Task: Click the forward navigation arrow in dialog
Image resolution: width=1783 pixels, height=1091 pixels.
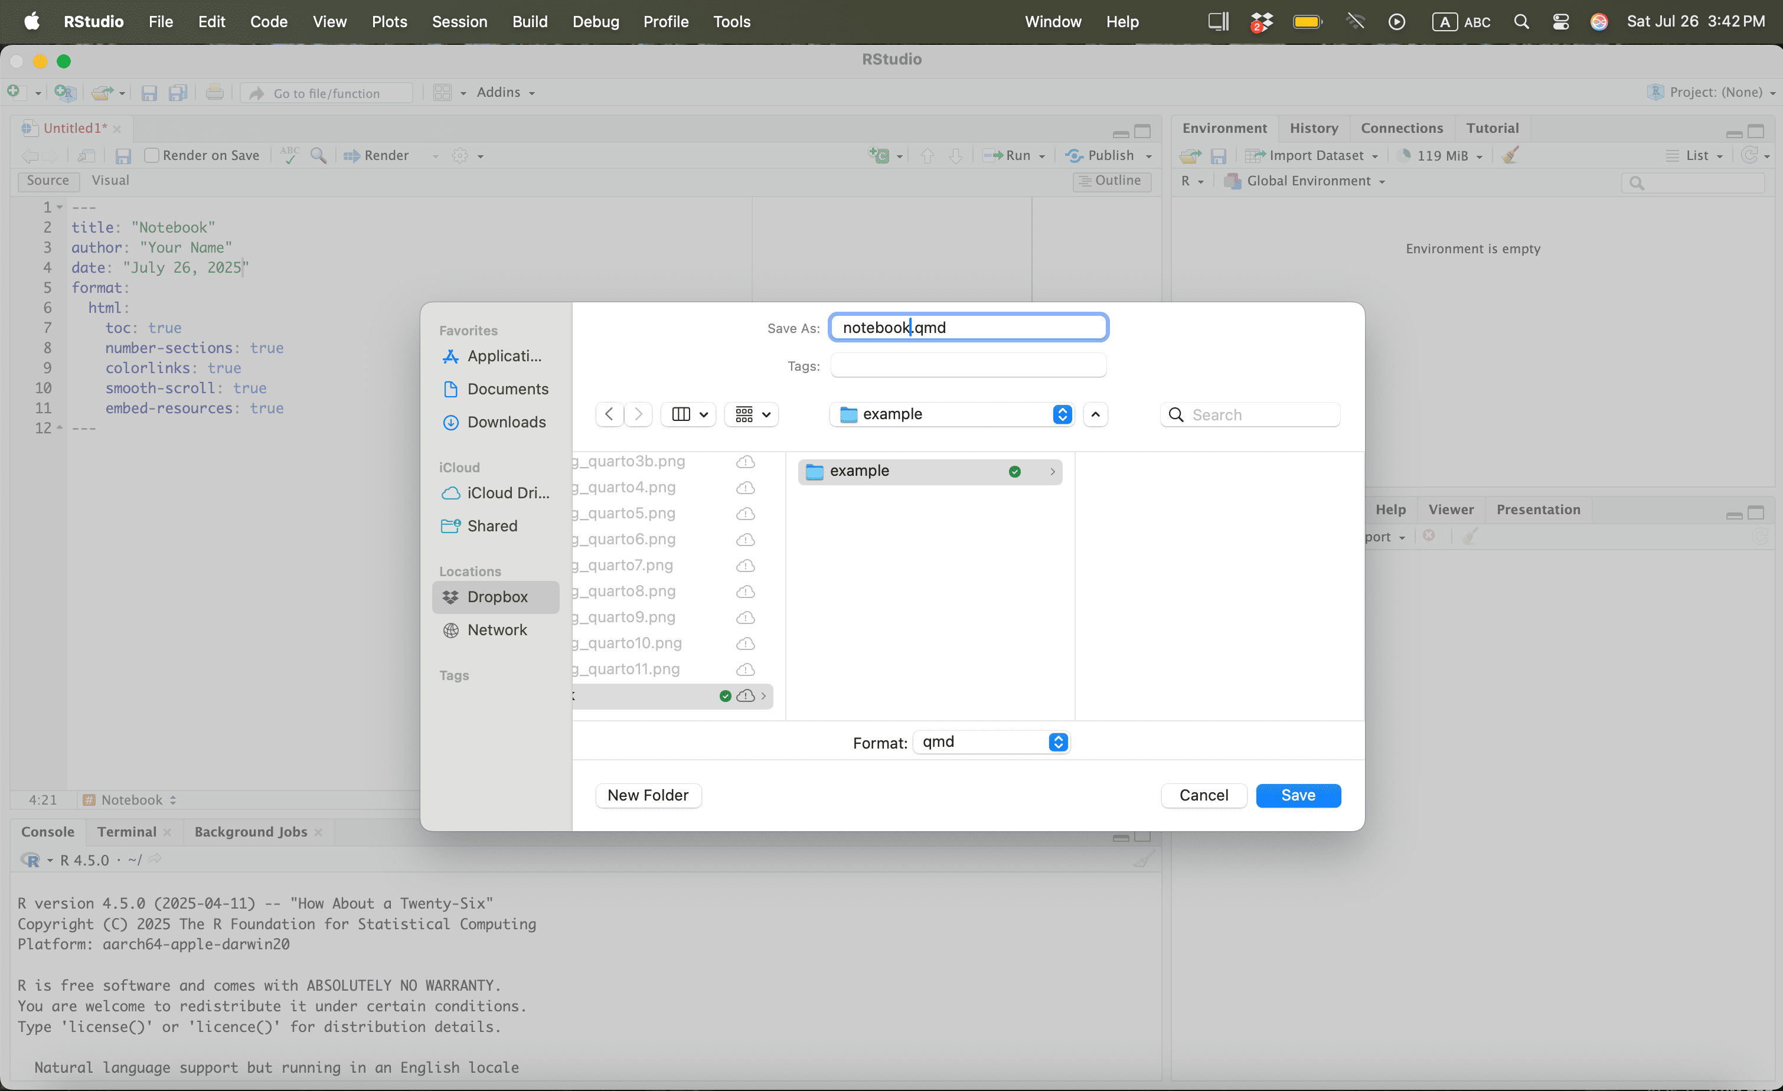Action: pyautogui.click(x=638, y=414)
